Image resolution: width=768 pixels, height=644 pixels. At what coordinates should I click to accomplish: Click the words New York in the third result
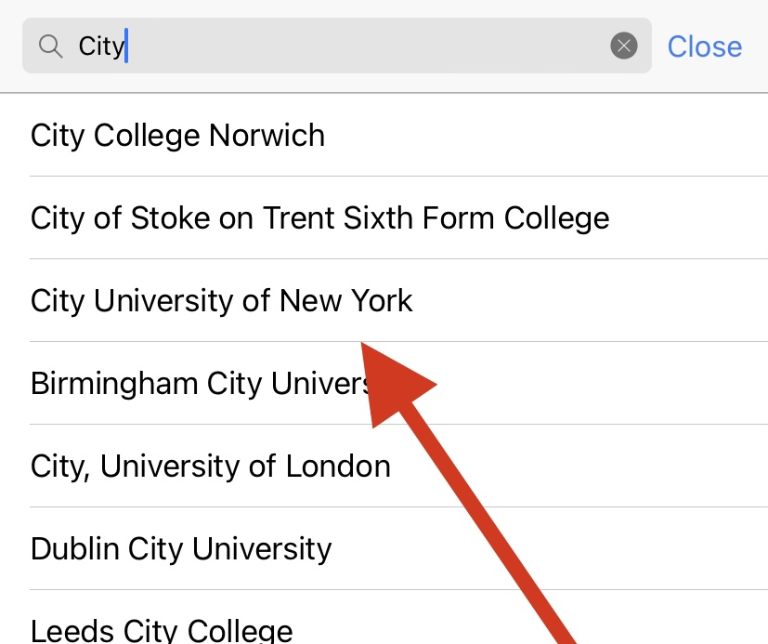(345, 300)
